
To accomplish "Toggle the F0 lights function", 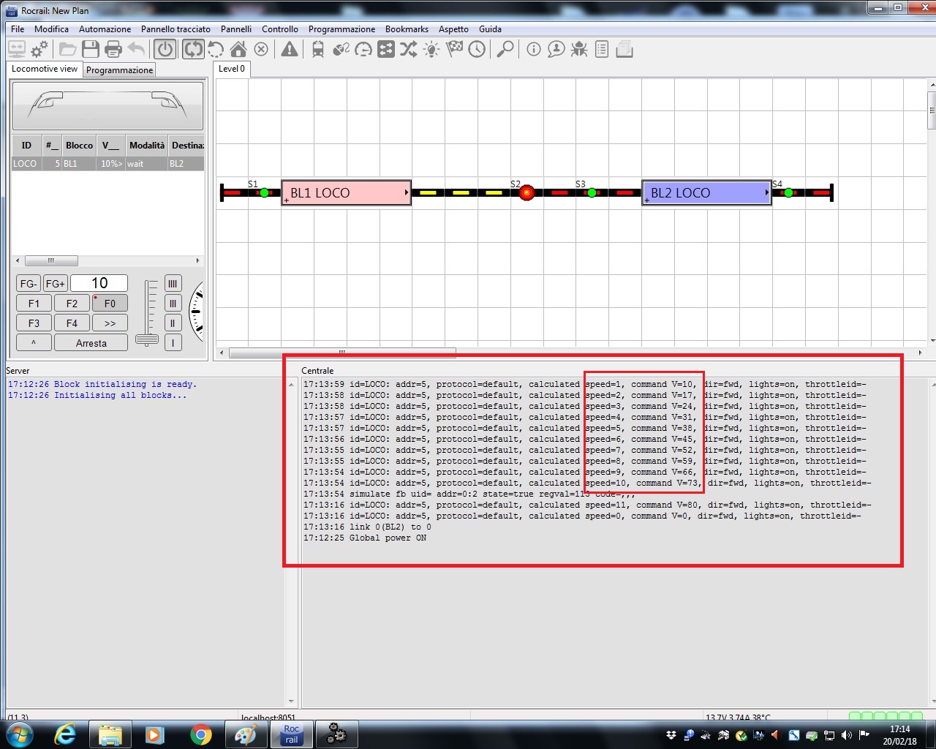I will coord(110,304).
